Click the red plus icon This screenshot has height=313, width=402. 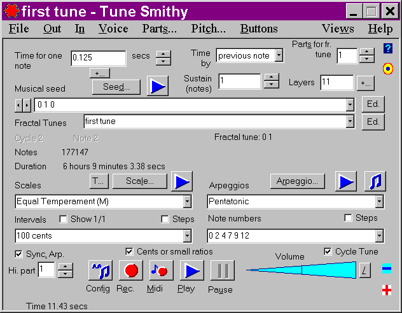[387, 290]
